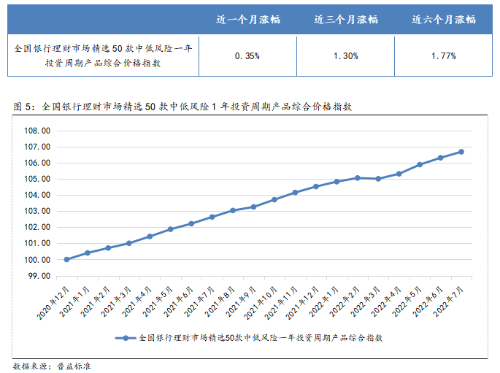Click the first line marker, above 2020年12月
Screen dimensions: 500x373
tap(66, 259)
